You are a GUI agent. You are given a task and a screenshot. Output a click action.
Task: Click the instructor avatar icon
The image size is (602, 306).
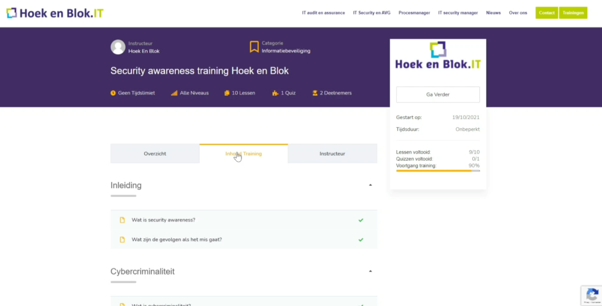[x=118, y=47]
